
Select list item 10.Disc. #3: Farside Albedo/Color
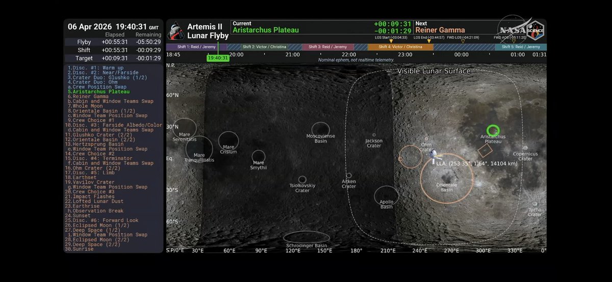point(114,125)
